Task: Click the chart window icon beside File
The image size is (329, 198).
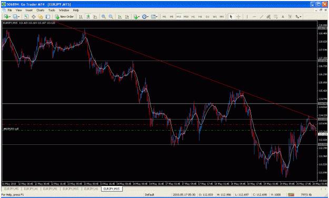Action: (4, 10)
